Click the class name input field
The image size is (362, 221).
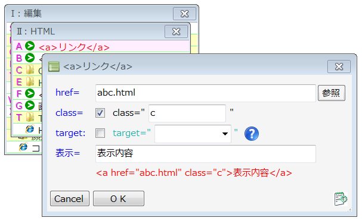point(187,113)
